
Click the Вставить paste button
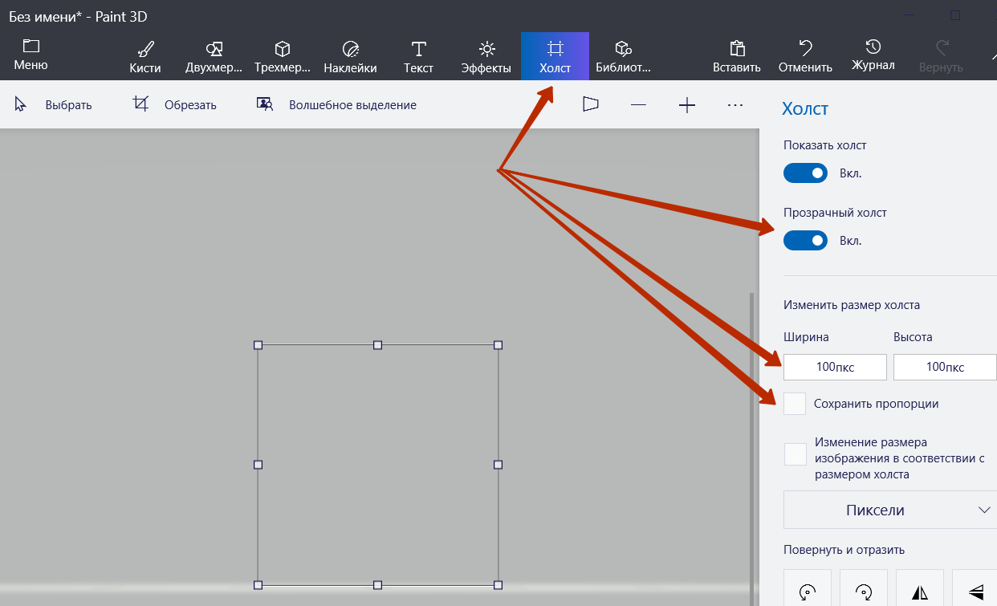pyautogui.click(x=737, y=56)
